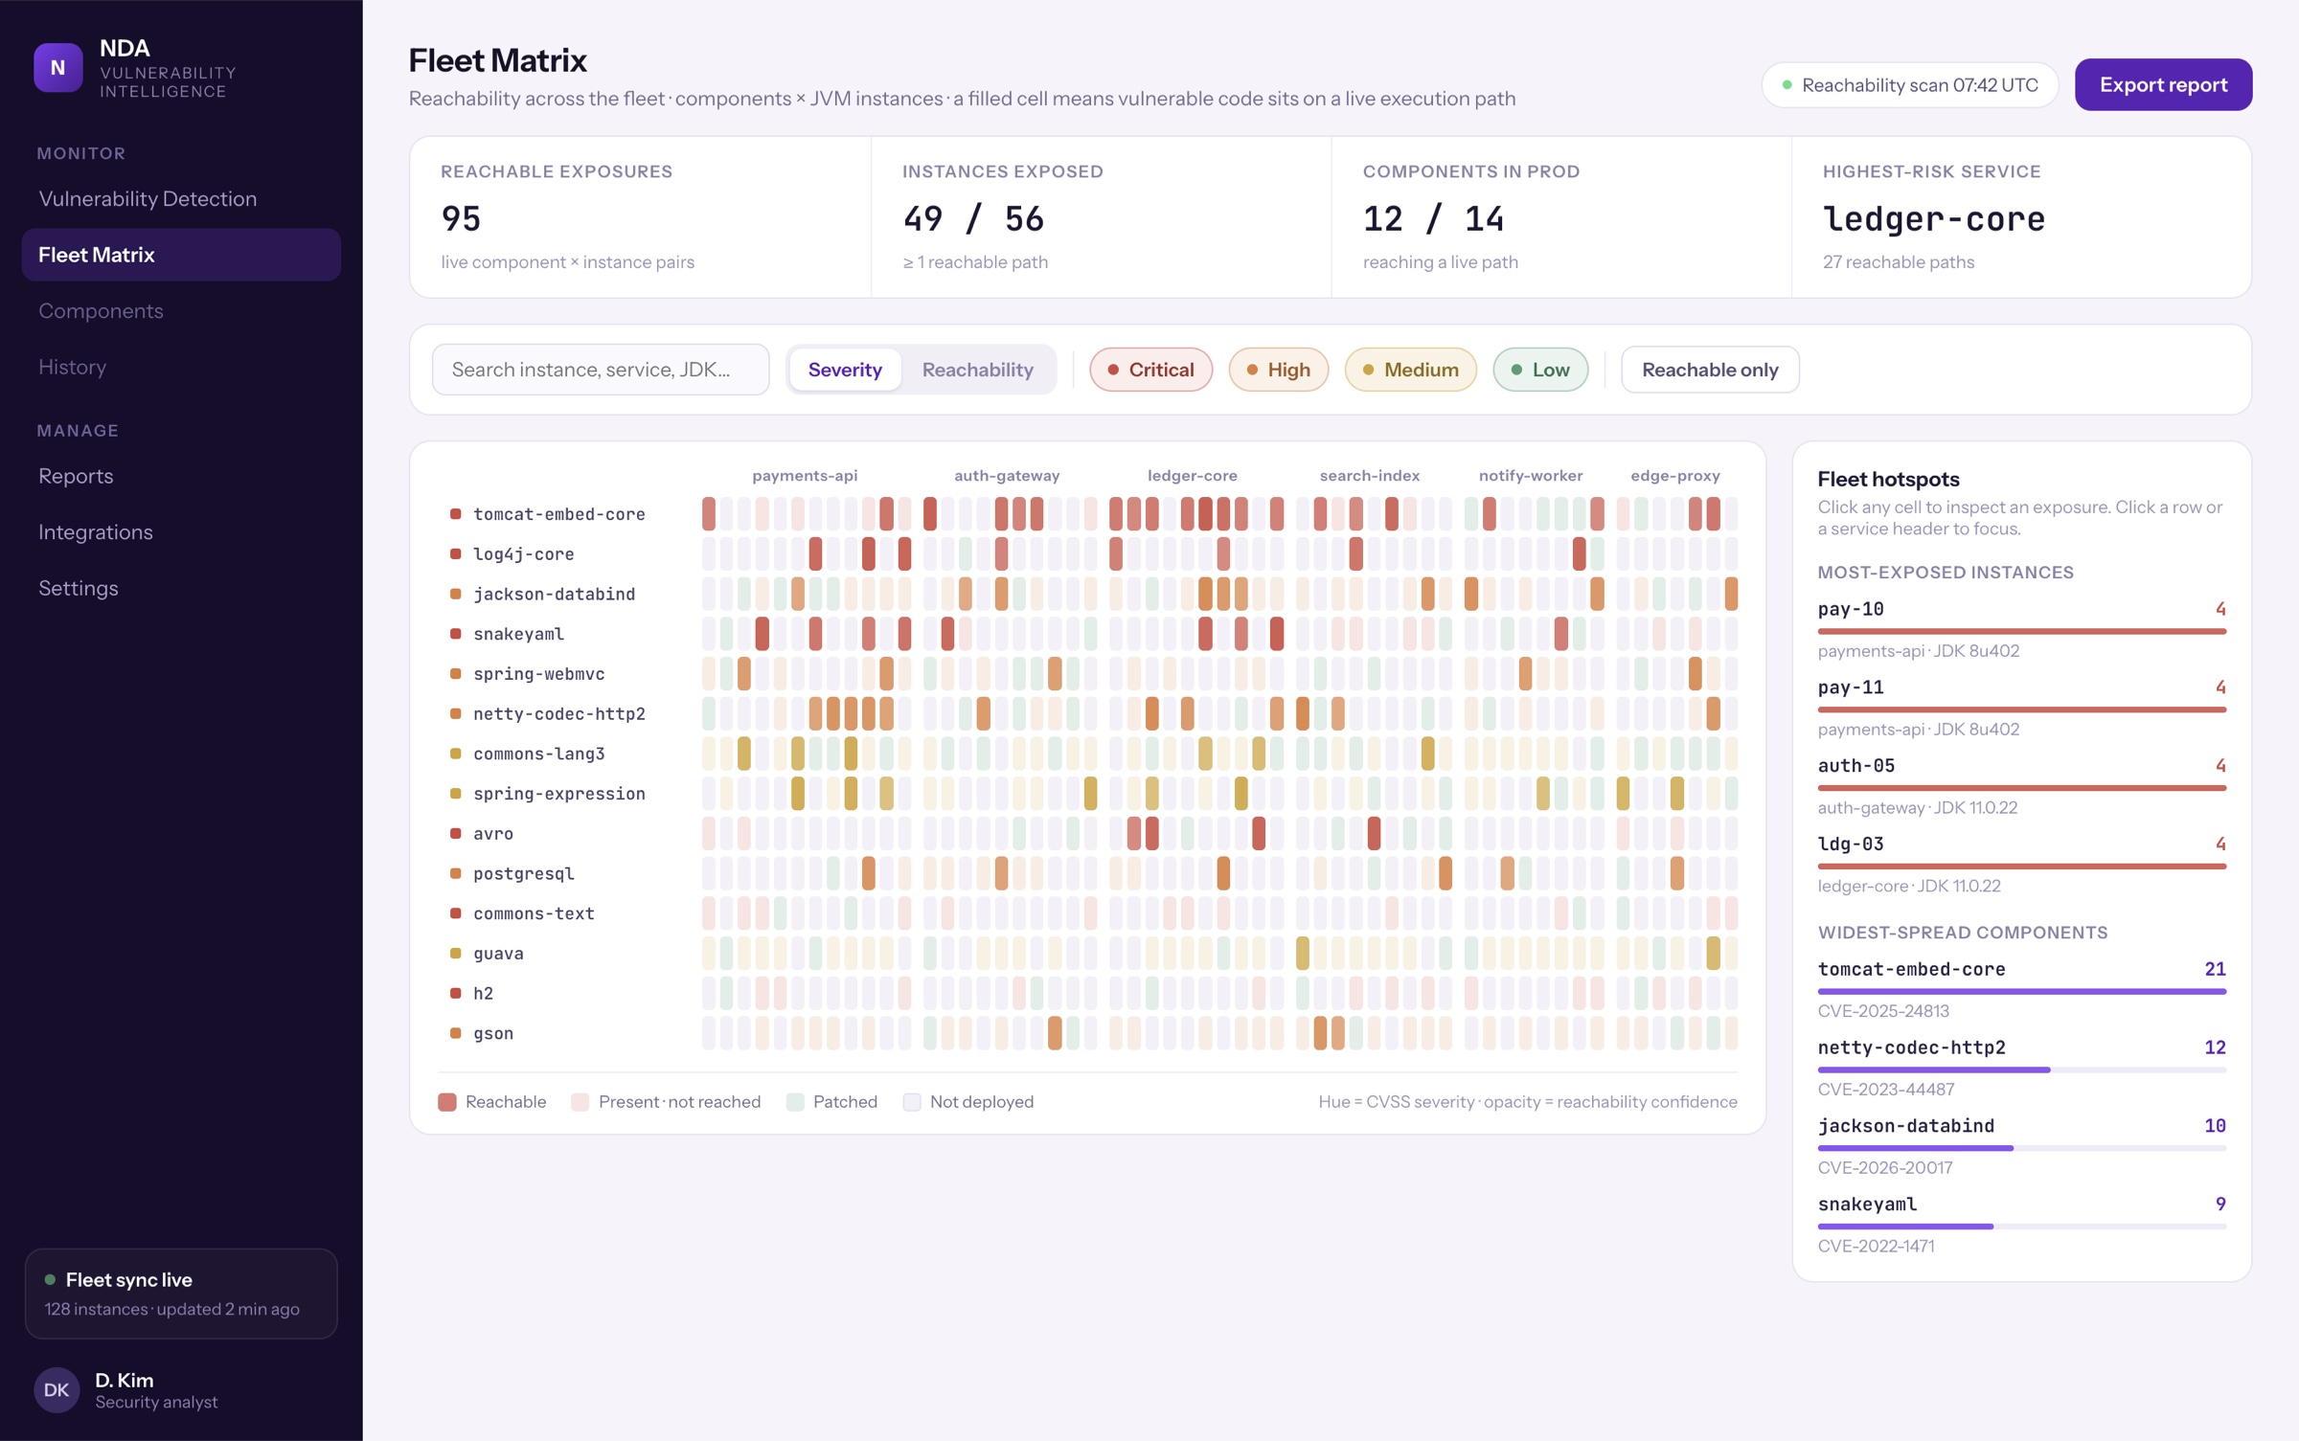Open ldg-03 hotspot instance
The width and height of the screenshot is (2299, 1441).
2021,865
